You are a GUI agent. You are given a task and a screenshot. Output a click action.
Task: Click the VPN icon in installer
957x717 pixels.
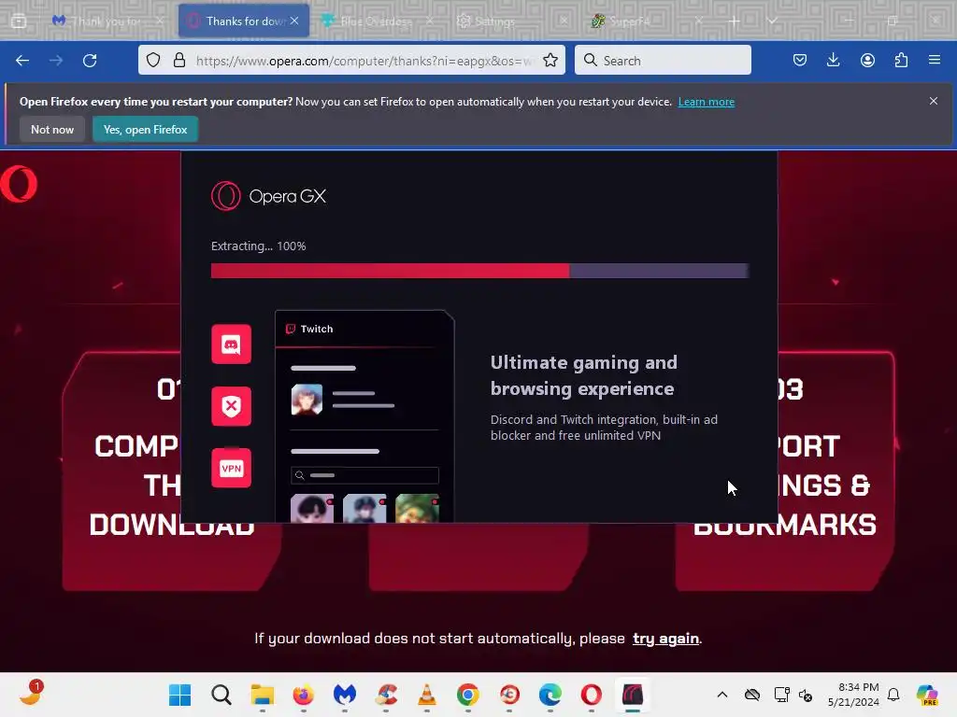[x=232, y=469]
